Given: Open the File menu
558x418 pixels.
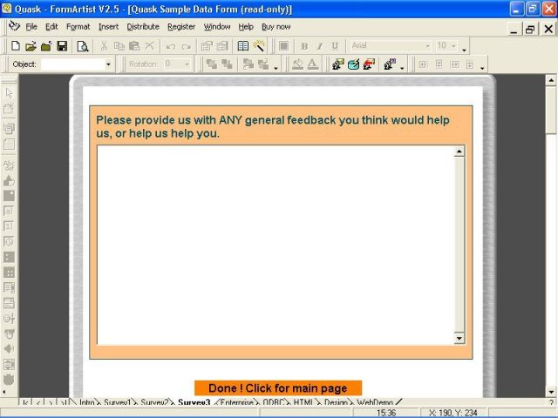Looking at the screenshot, I should [x=31, y=27].
